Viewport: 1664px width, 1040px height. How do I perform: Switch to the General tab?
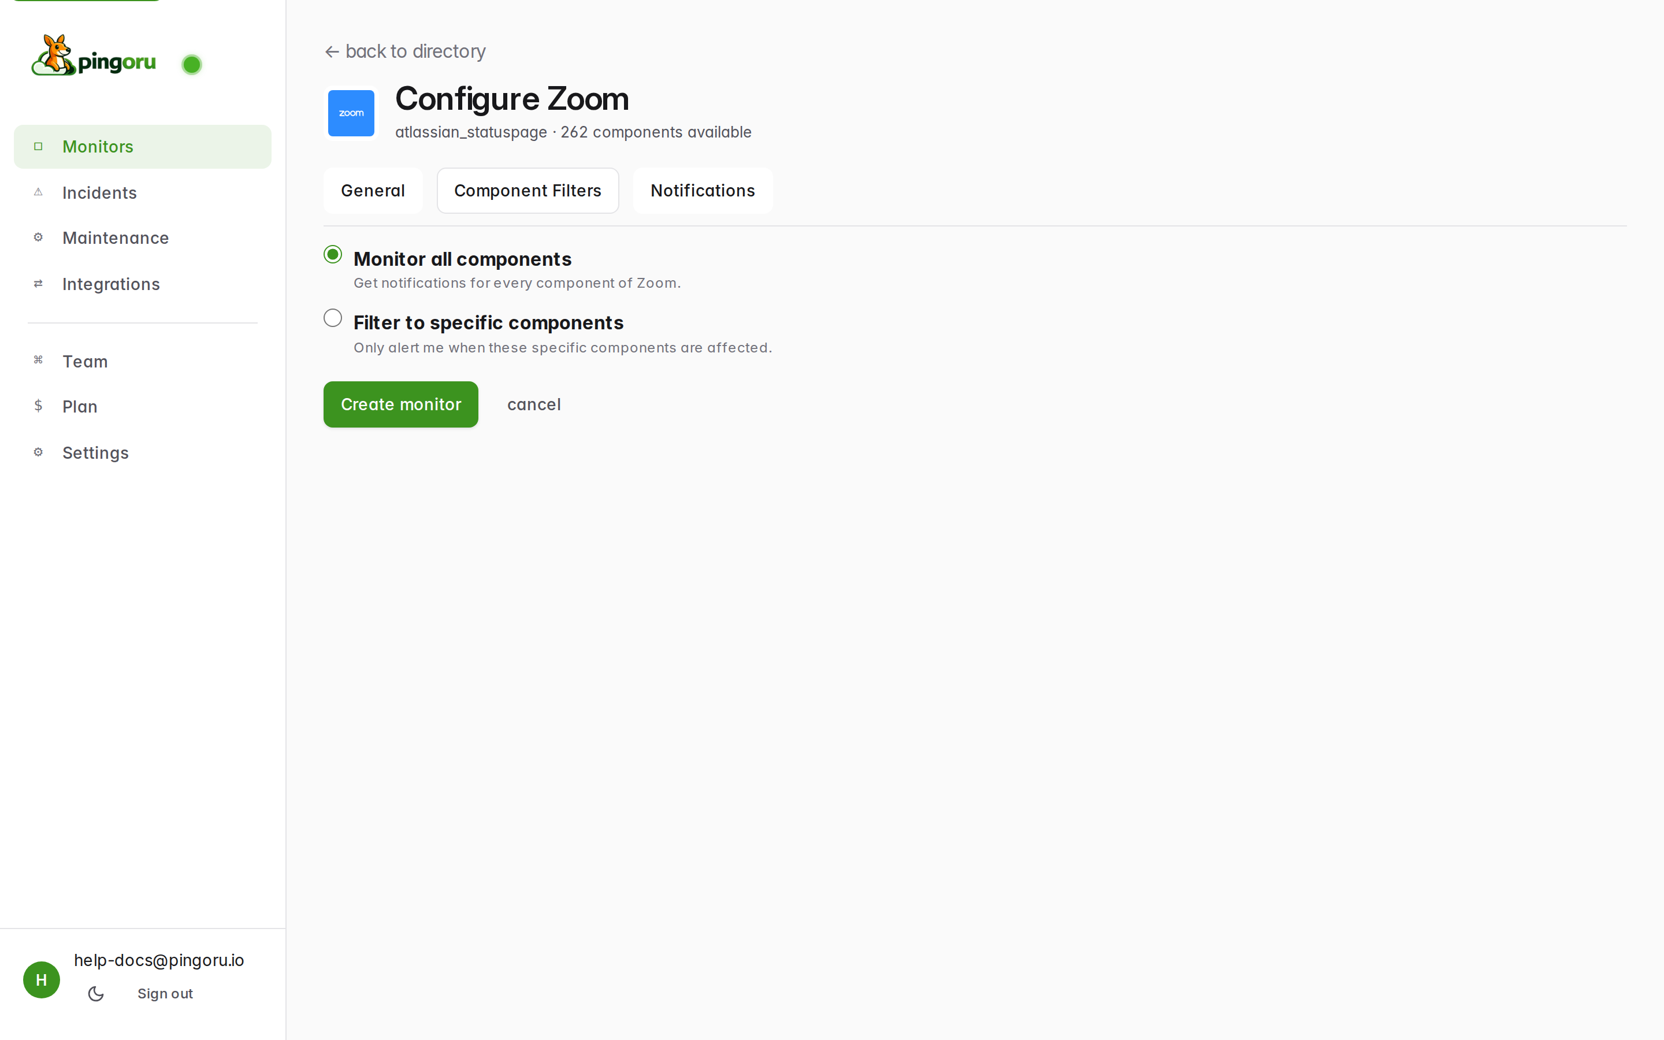(373, 191)
